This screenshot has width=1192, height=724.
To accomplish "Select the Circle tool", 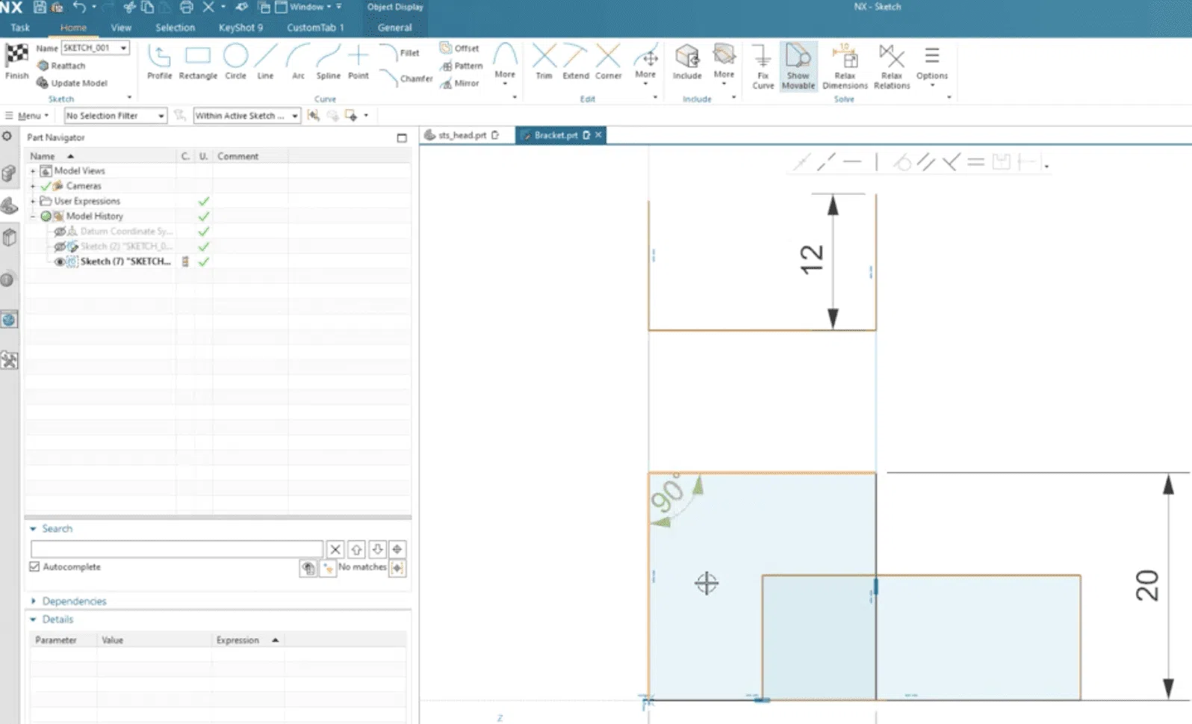I will 235,61.
